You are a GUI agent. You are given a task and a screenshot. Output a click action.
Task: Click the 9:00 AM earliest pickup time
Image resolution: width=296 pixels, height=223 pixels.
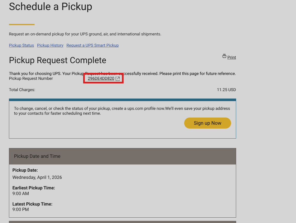coord(21,193)
